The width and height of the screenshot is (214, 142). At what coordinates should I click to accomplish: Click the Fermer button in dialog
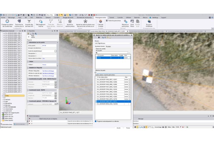click(x=128, y=128)
